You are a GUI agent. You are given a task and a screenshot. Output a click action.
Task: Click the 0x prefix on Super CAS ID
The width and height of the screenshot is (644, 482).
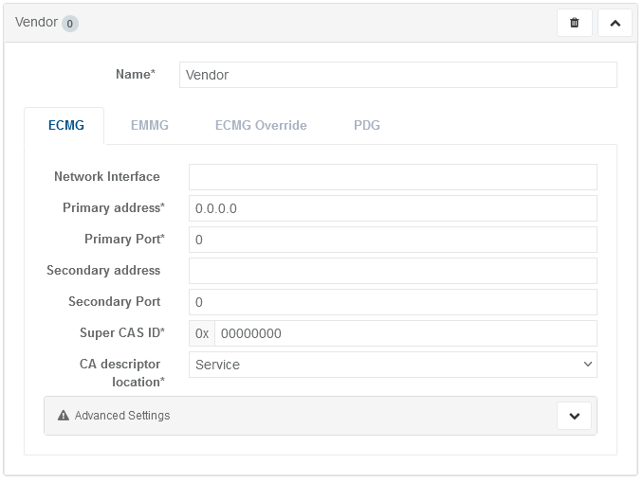click(202, 333)
